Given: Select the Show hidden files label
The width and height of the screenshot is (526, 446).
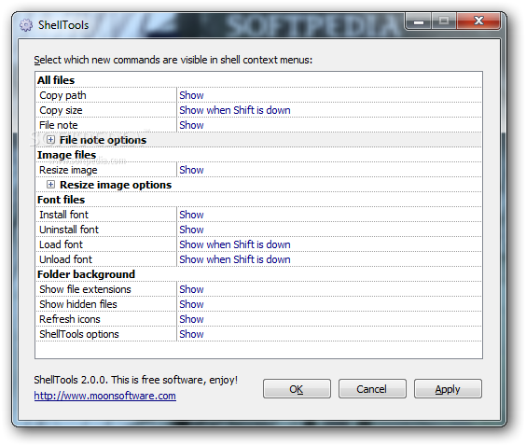Looking at the screenshot, I should pos(78,304).
